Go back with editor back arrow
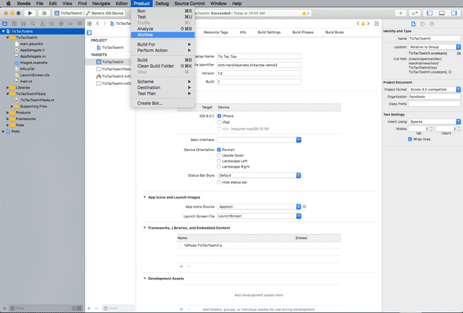The image size is (463, 313). [x=98, y=24]
